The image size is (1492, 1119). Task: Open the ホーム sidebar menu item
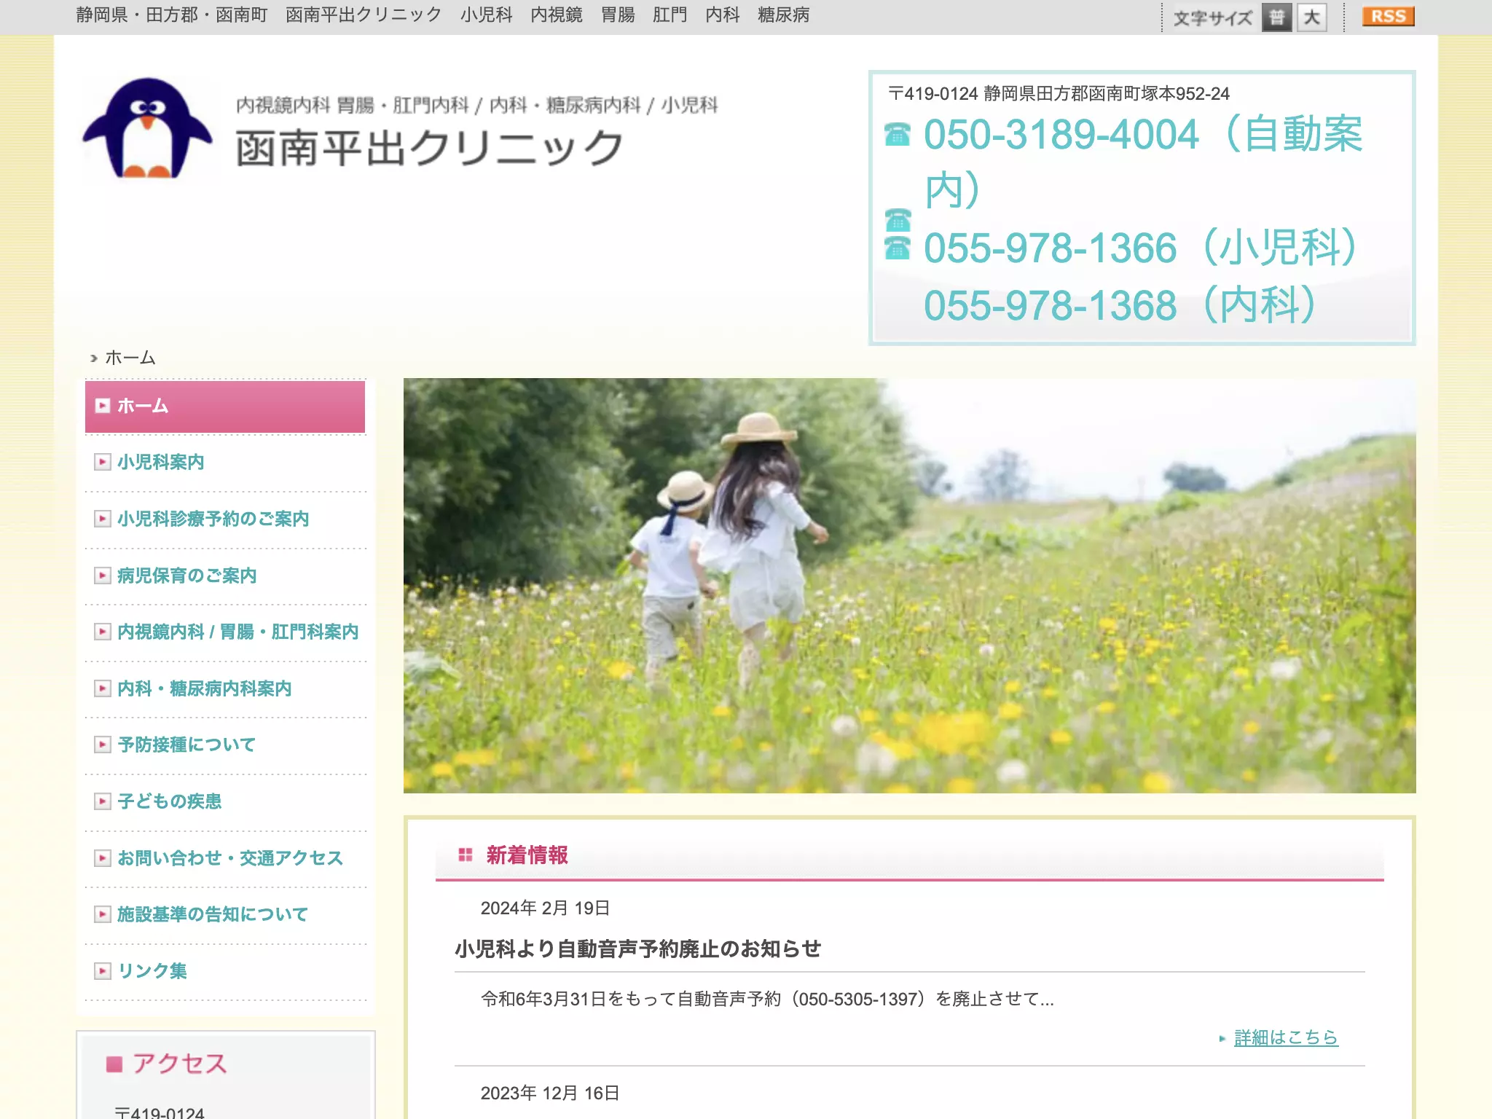tap(225, 407)
